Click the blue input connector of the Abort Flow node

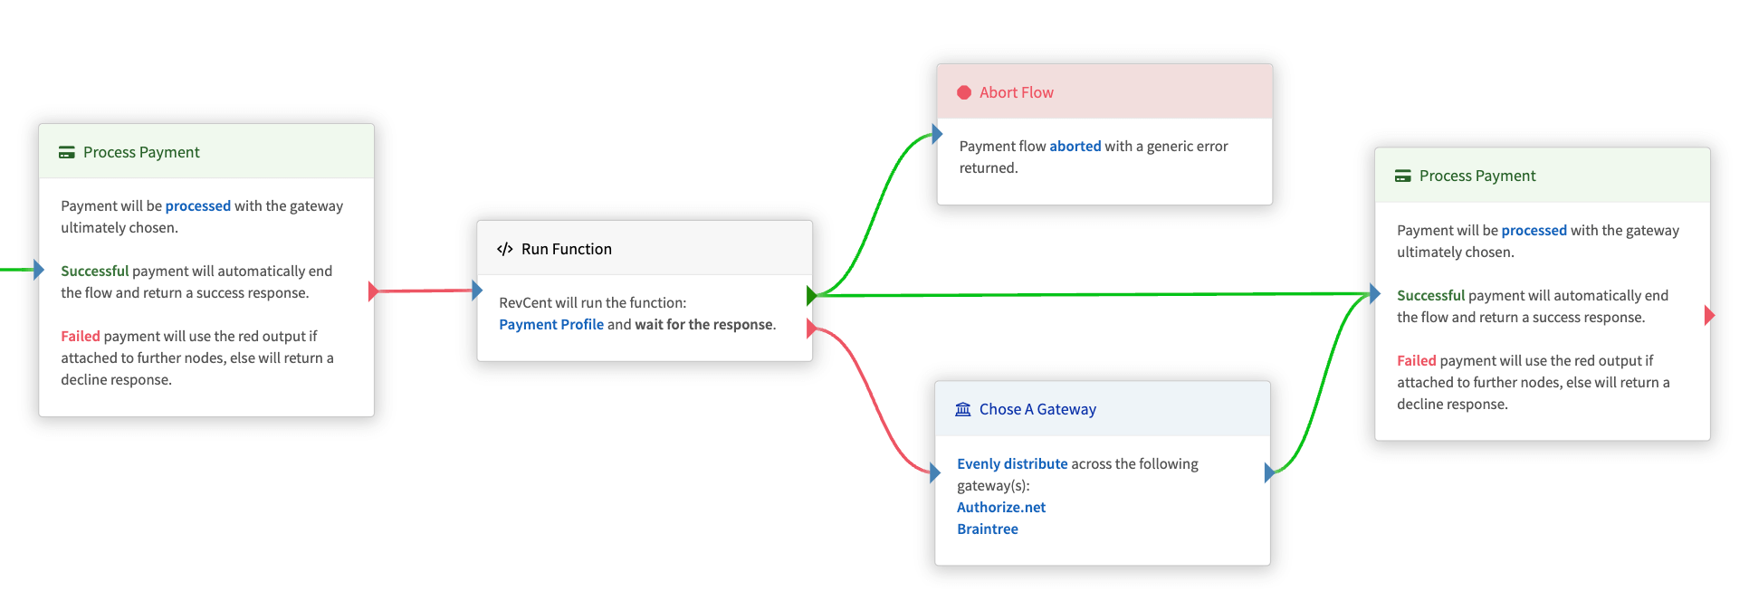tap(937, 135)
